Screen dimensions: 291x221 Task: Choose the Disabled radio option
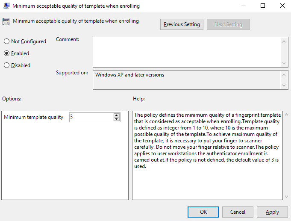[x=6, y=65]
